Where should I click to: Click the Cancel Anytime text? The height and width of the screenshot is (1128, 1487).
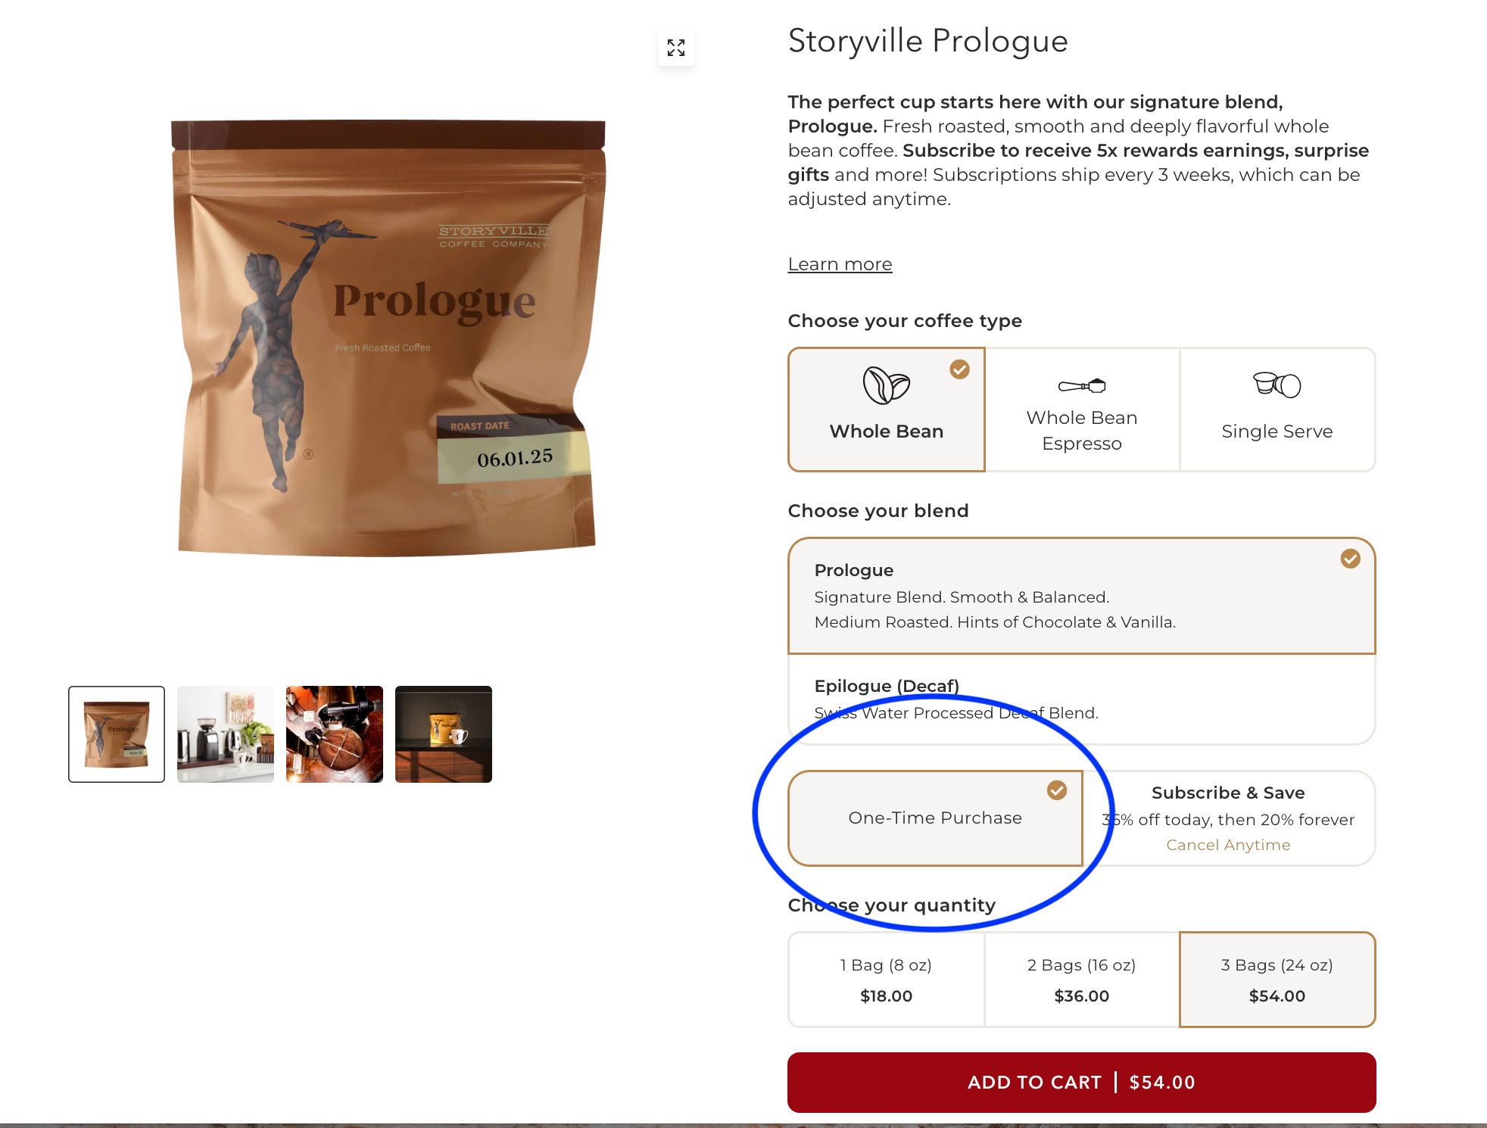coord(1228,845)
